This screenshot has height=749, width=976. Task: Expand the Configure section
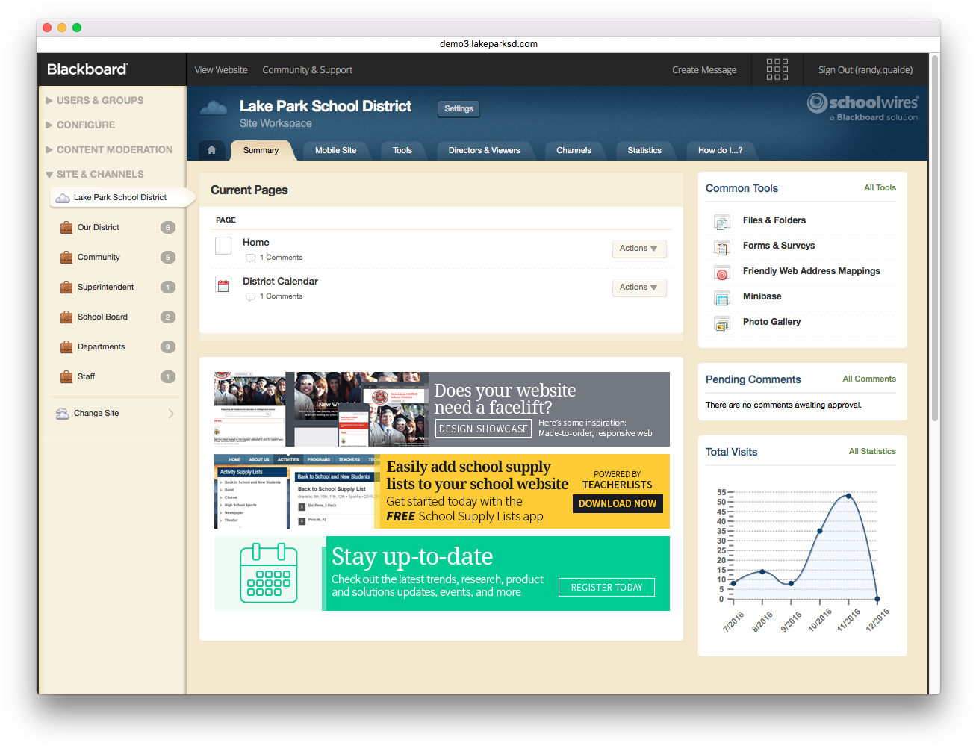(x=81, y=125)
